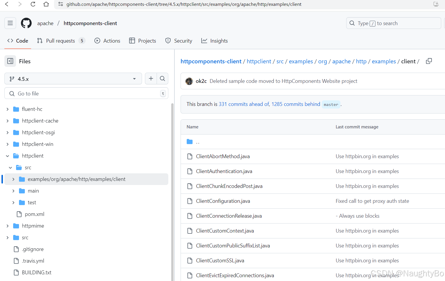The width and height of the screenshot is (445, 281).
Task: Collapse the Files side panel icon
Action: pyautogui.click(x=10, y=61)
